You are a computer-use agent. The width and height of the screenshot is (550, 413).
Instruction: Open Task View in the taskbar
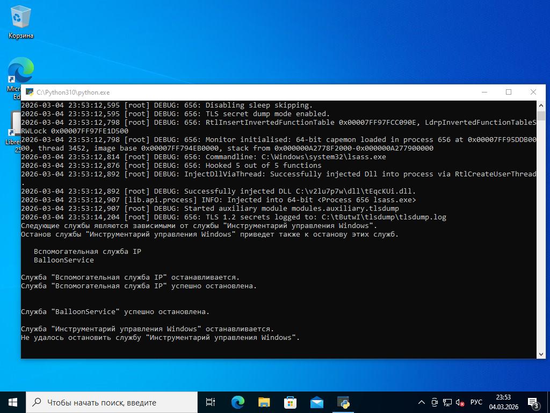[211, 402]
